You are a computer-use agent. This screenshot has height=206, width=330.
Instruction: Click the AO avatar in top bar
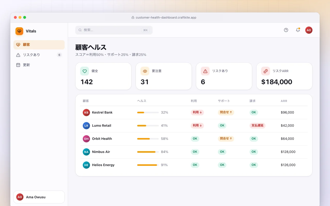309,30
